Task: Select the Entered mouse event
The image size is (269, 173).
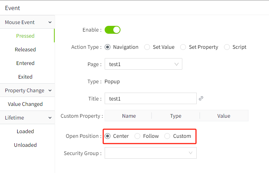Action: [x=25, y=63]
